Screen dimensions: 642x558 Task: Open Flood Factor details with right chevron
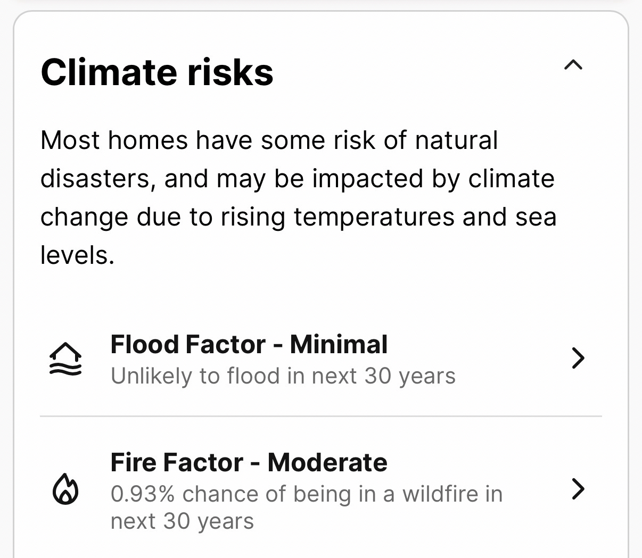click(578, 359)
